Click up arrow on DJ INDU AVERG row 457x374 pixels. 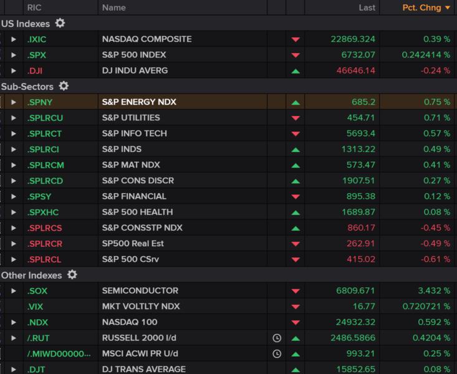296,71
